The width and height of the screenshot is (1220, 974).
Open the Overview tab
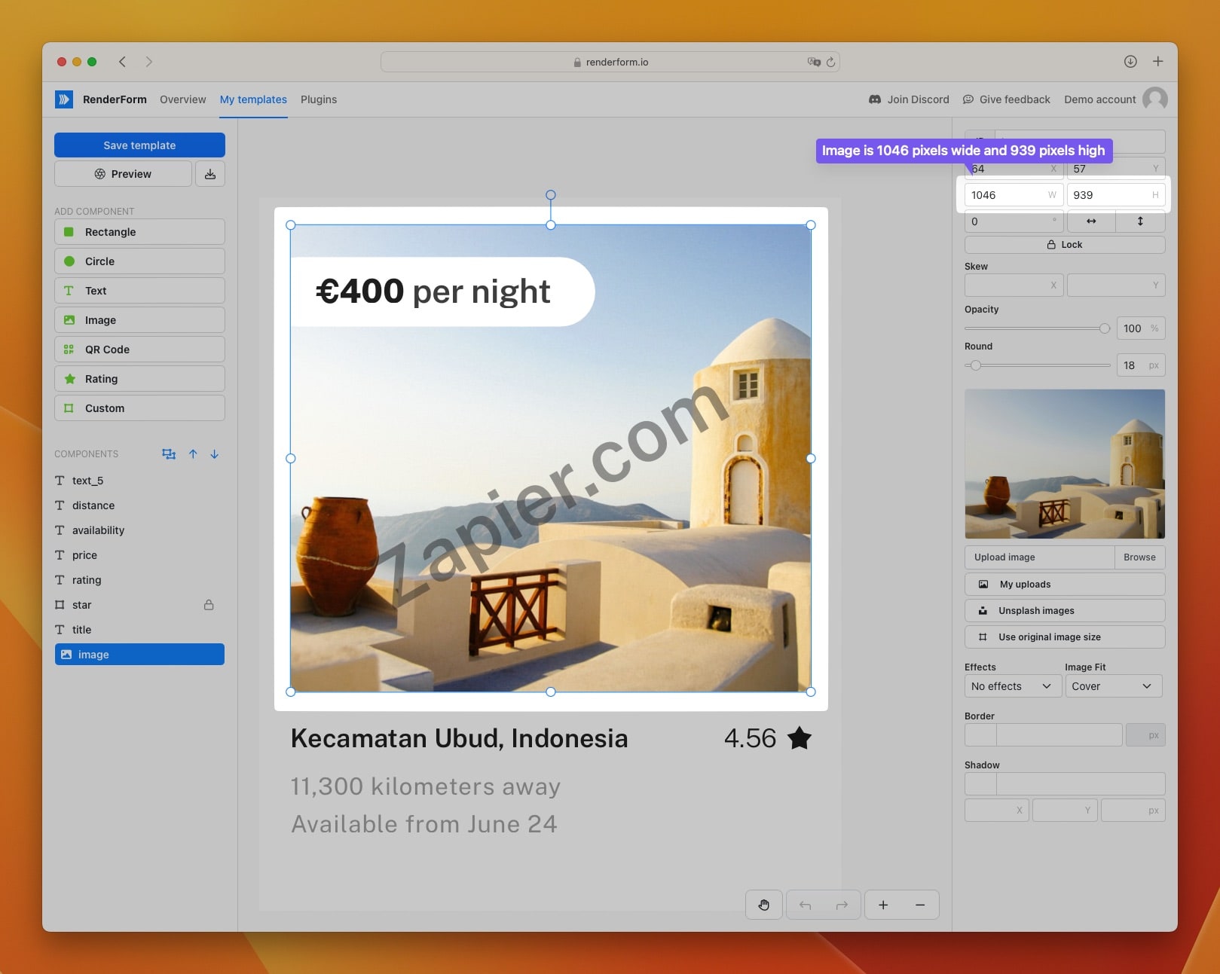[x=182, y=99]
